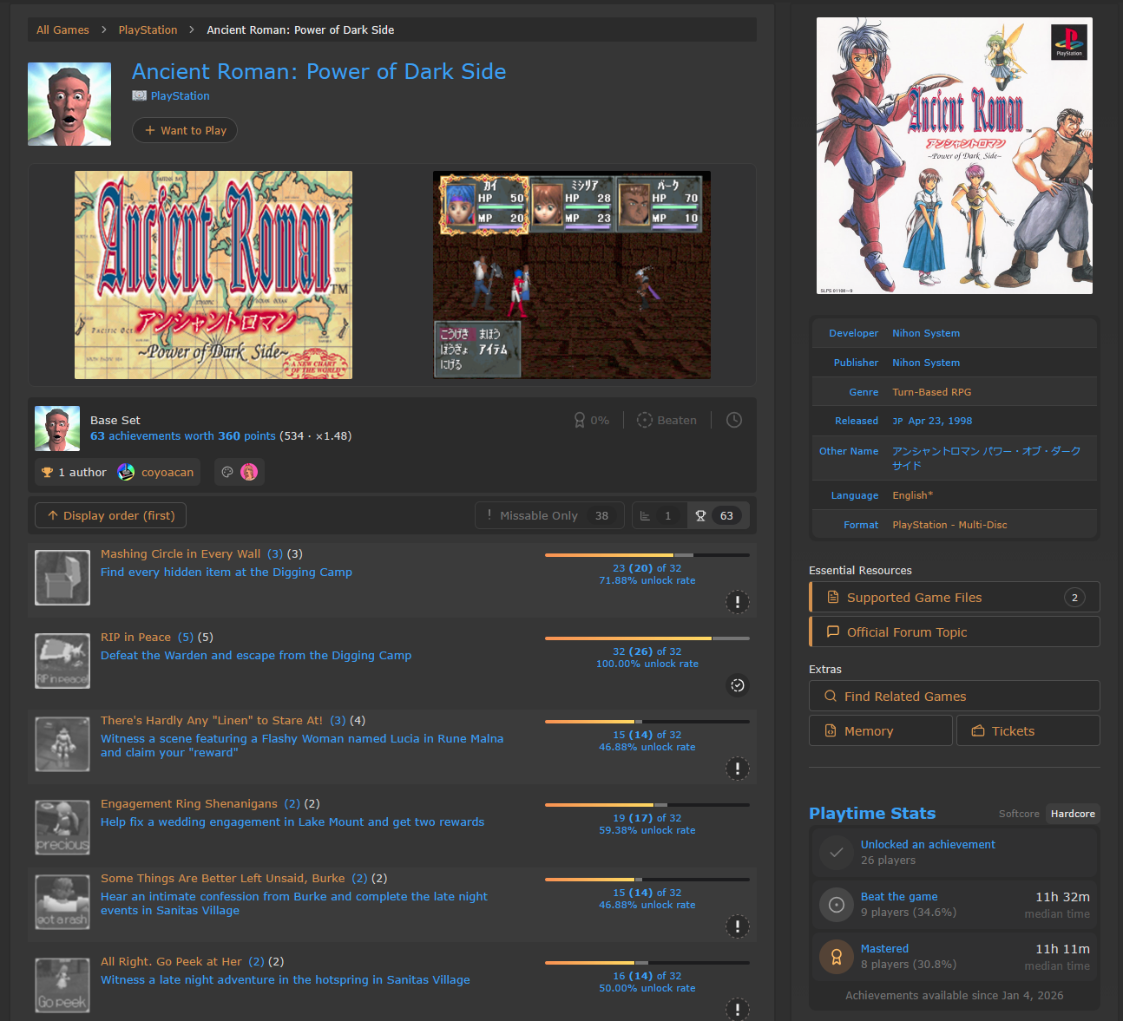
Task: Click the progression icon for RIP in Peace
Action: coord(738,685)
